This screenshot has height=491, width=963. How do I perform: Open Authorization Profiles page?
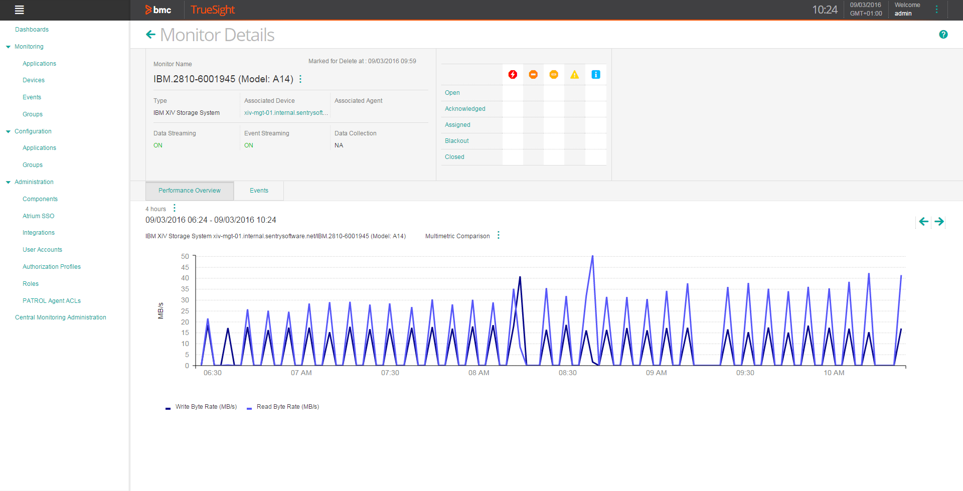click(x=52, y=267)
